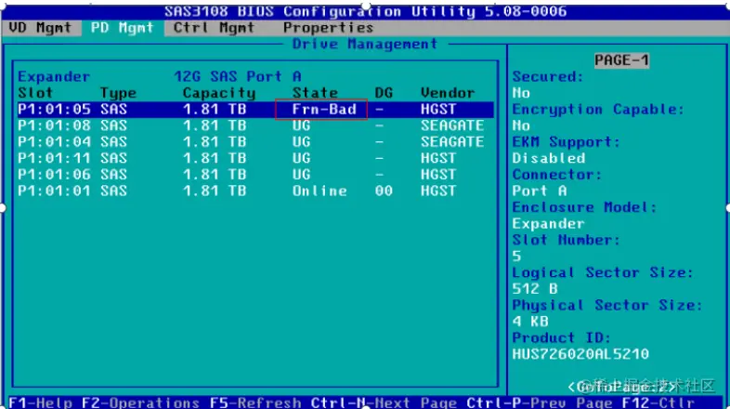Image resolution: width=730 pixels, height=409 pixels.
Task: Click the SEAGATE vendor in row P1:01:04
Action: pos(452,142)
